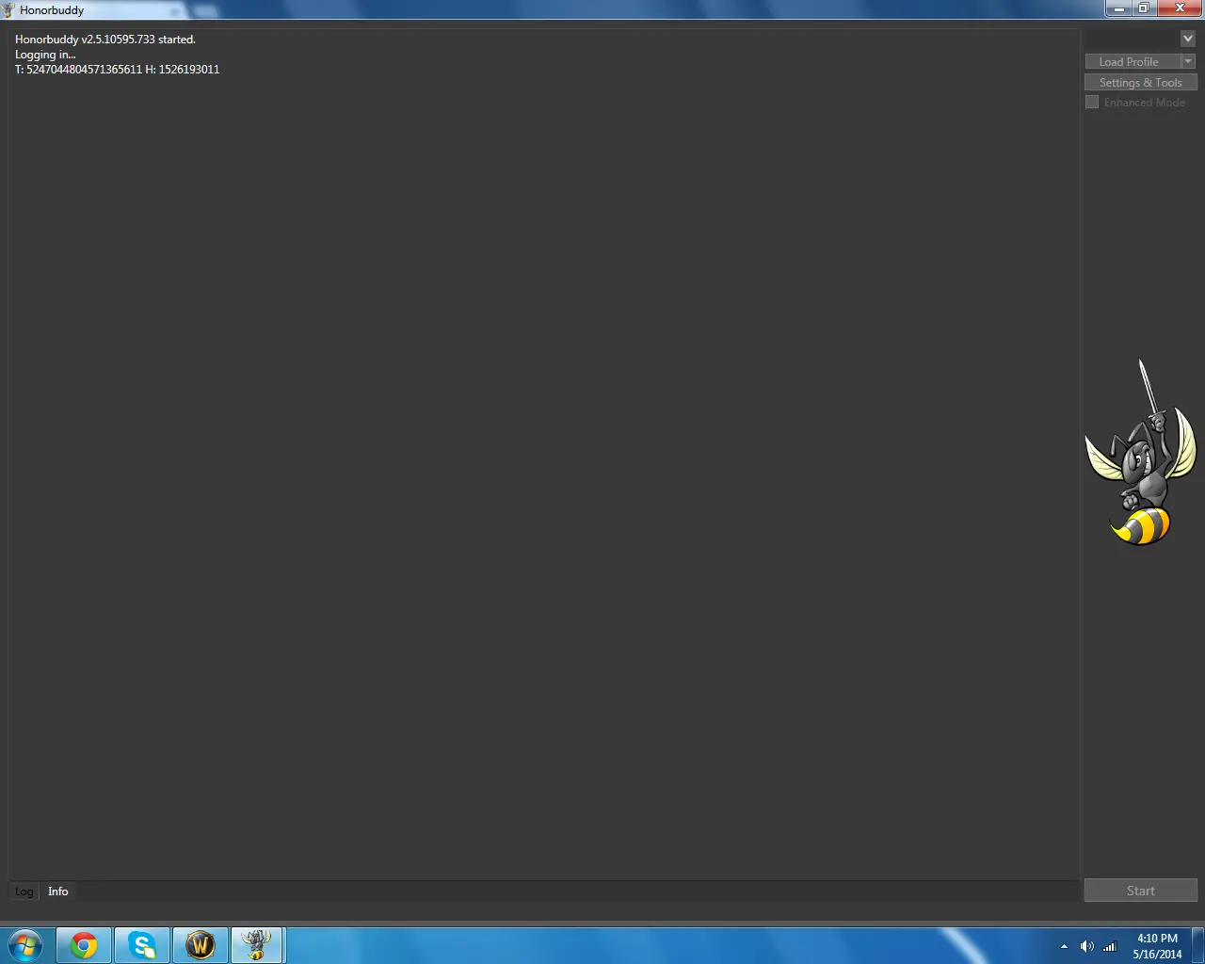
Task: Open Skype from the taskbar
Action: click(x=142, y=945)
